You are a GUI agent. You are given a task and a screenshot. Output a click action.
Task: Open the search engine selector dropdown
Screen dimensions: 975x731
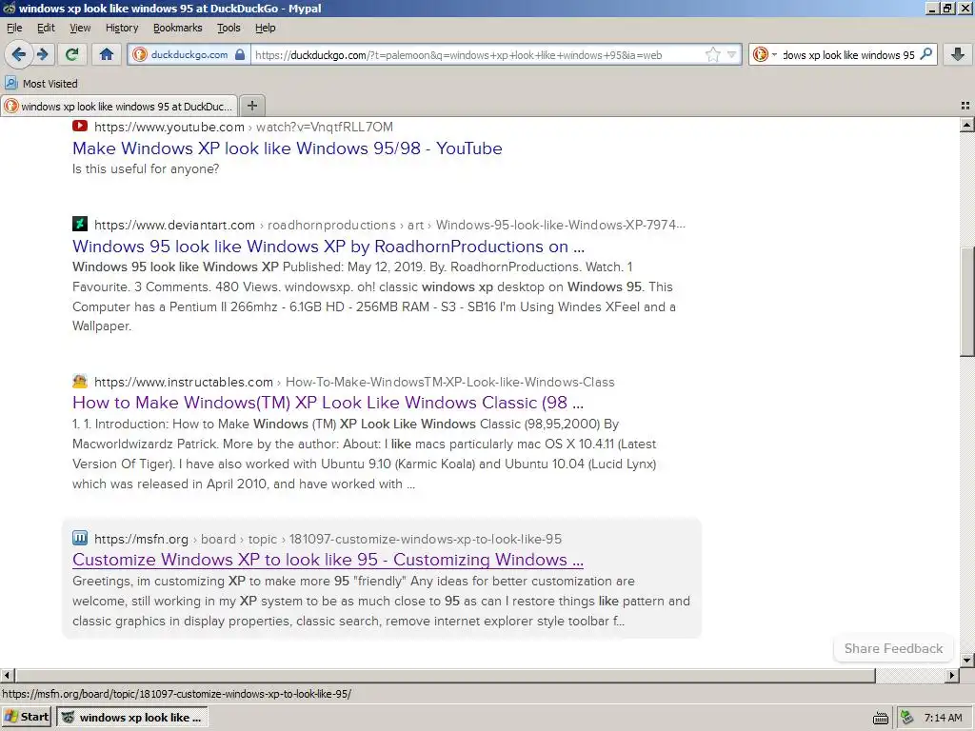coord(765,54)
